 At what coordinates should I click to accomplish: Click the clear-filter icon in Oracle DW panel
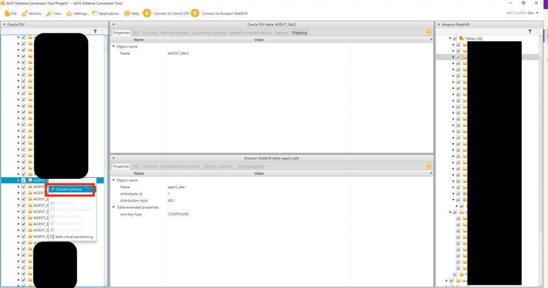(x=103, y=32)
